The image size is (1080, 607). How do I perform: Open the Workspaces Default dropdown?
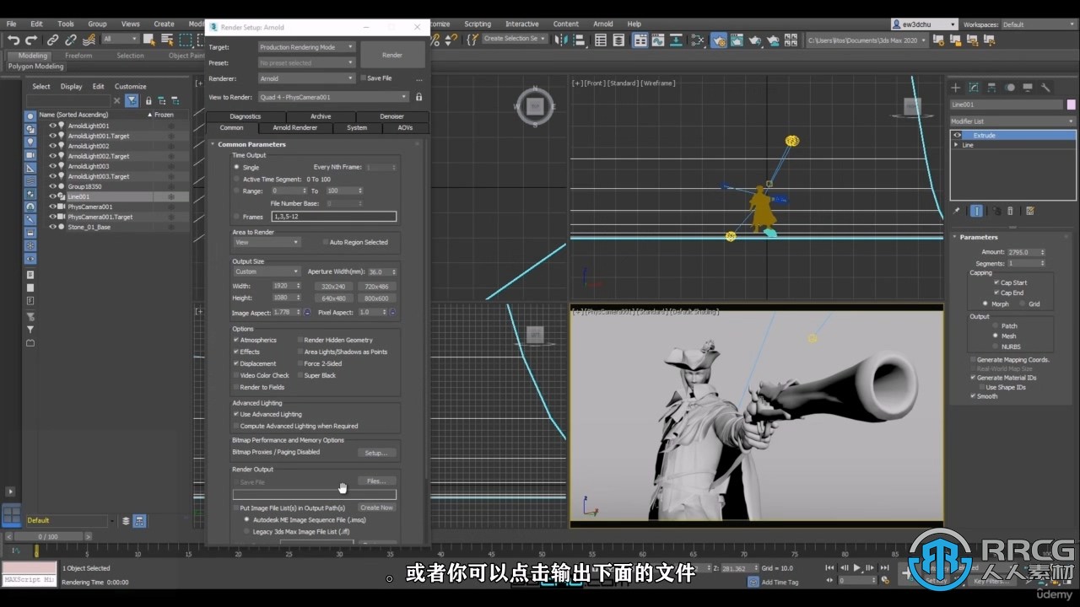[x=1039, y=24]
